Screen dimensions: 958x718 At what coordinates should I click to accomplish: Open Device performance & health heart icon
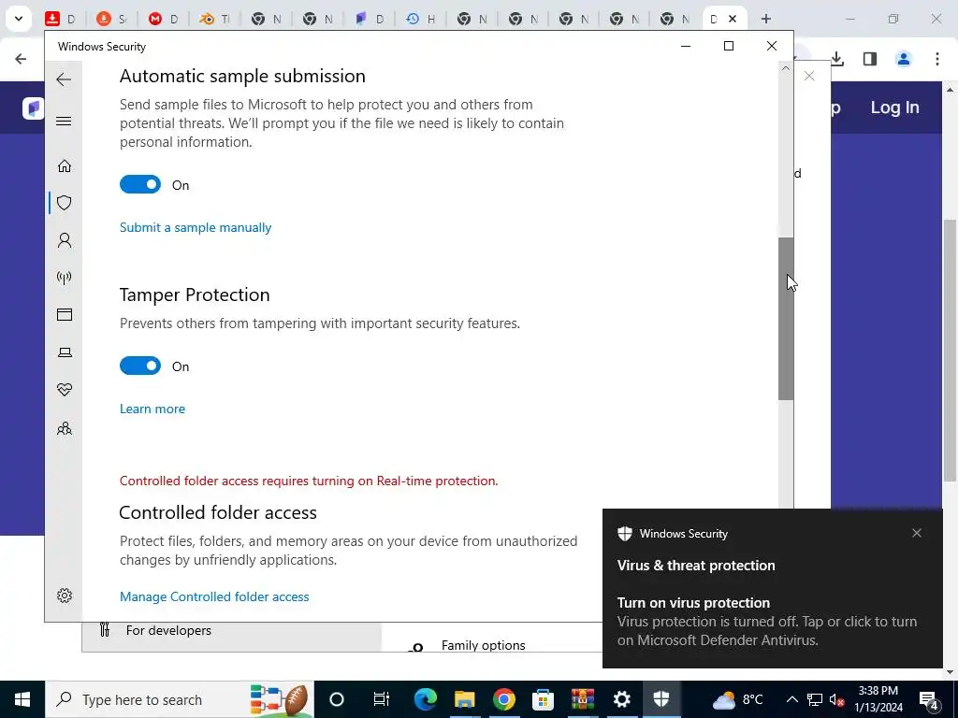[x=65, y=390]
